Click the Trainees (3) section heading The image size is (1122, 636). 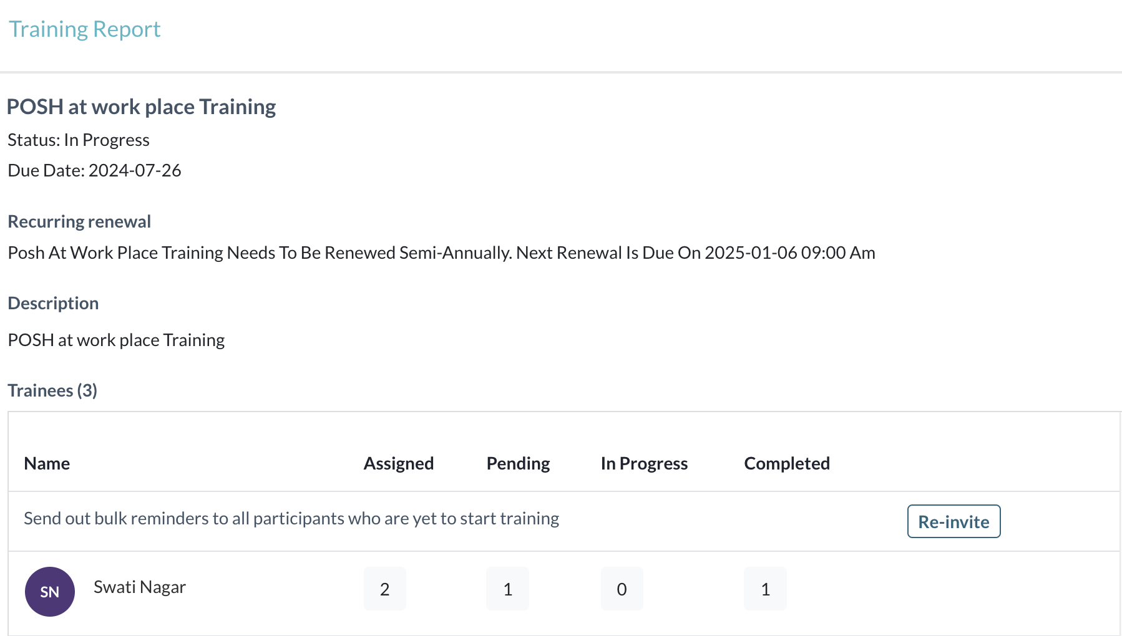52,390
